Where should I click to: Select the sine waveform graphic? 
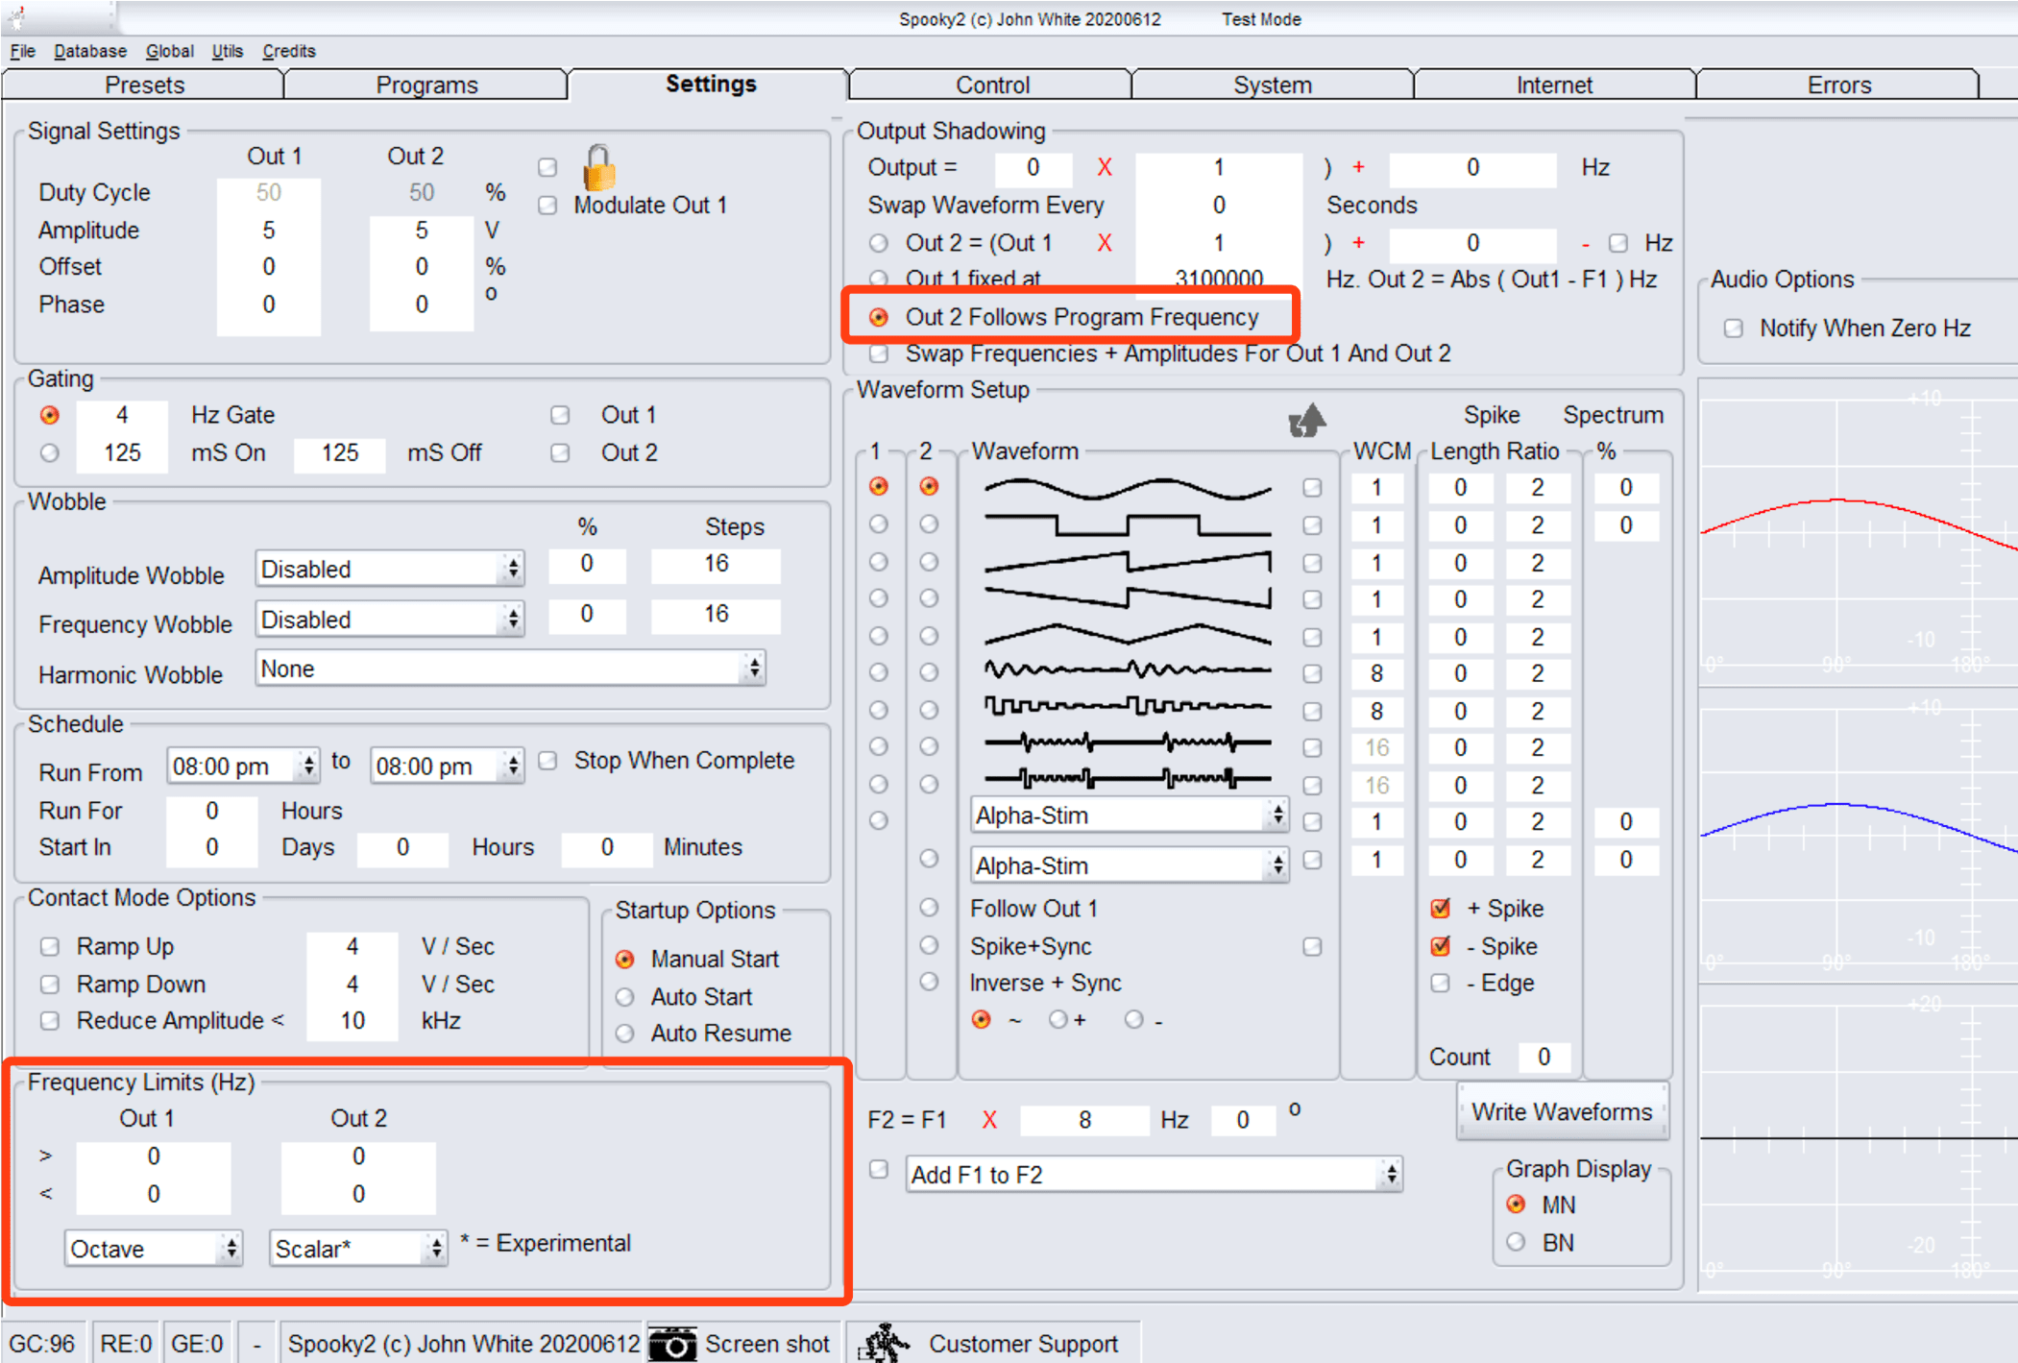coord(1127,488)
